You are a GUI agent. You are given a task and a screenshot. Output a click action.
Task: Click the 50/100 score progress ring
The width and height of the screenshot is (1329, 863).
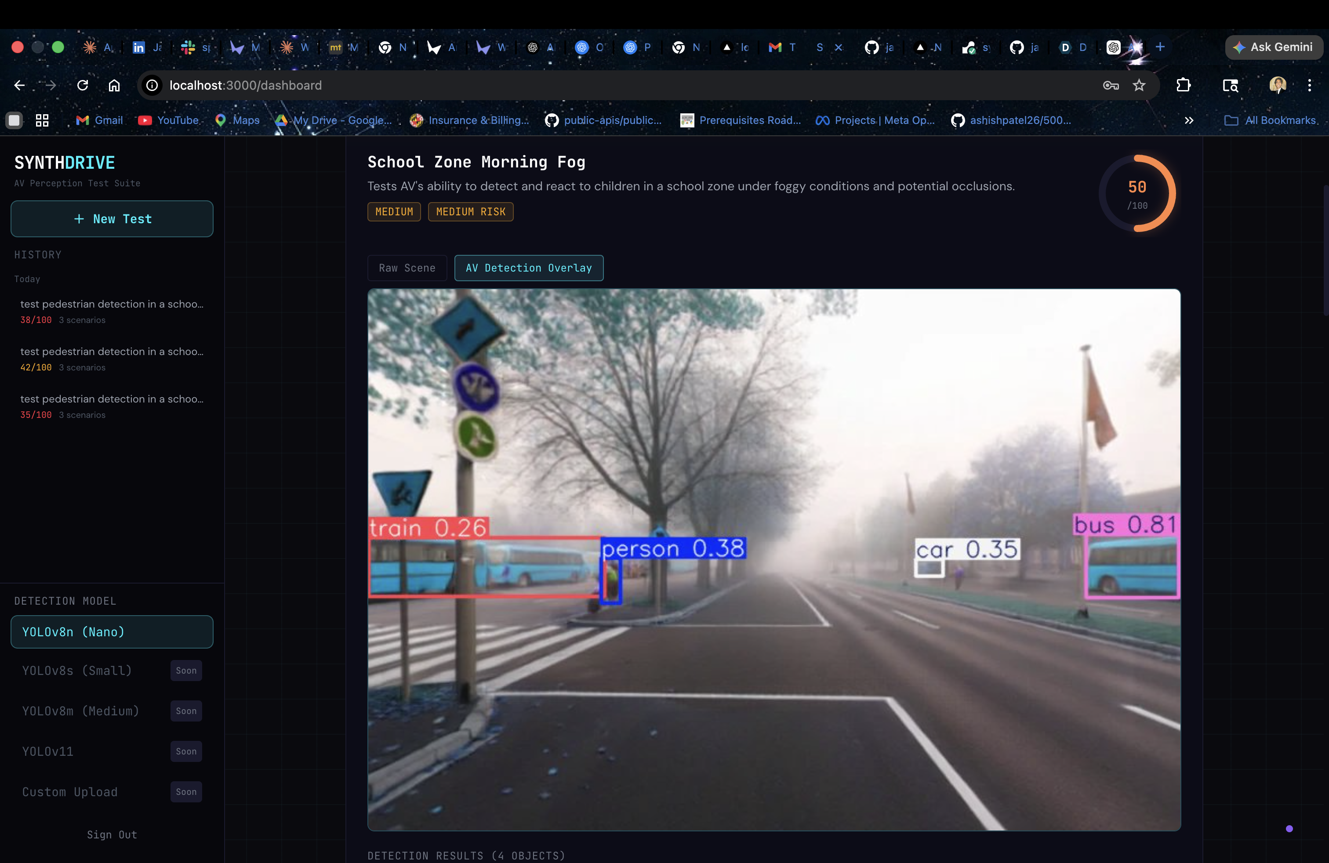1137,193
